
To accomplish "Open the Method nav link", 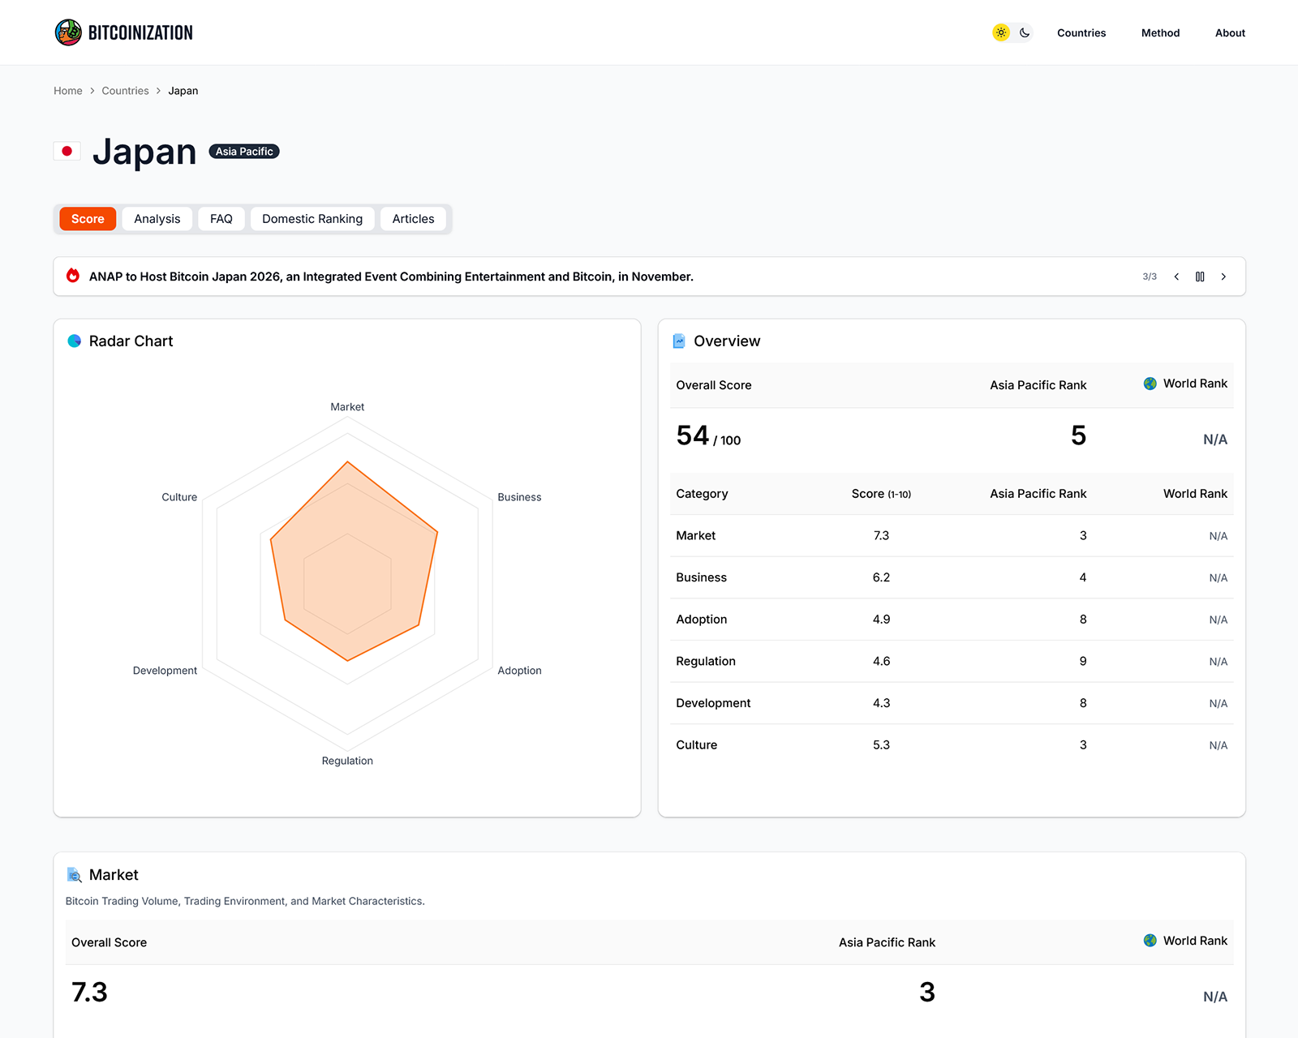I will coord(1160,33).
